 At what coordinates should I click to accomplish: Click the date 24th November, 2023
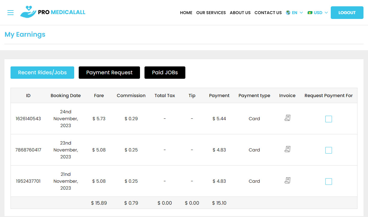[x=65, y=119]
